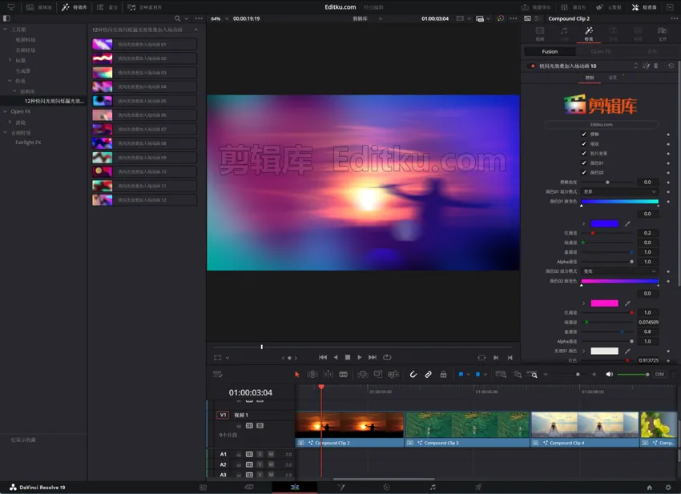The width and height of the screenshot is (681, 494).
Task: Uncheck the 颜色02 checkbox
Action: pos(584,172)
